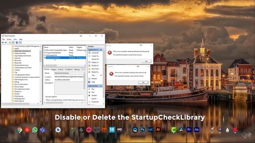Click the folder tree vertical scrollbar

coord(41,74)
